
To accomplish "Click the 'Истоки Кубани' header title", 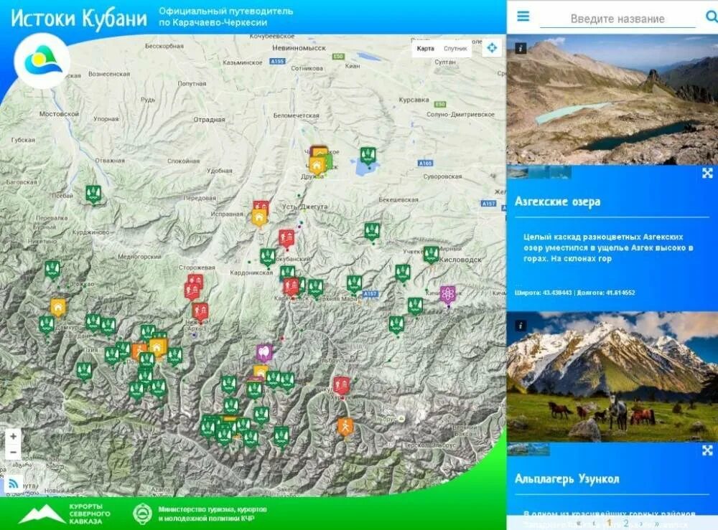I will coord(79,19).
